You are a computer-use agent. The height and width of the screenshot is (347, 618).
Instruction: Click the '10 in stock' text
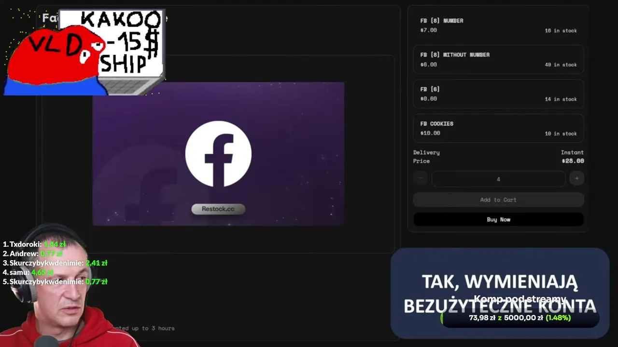[x=561, y=133]
